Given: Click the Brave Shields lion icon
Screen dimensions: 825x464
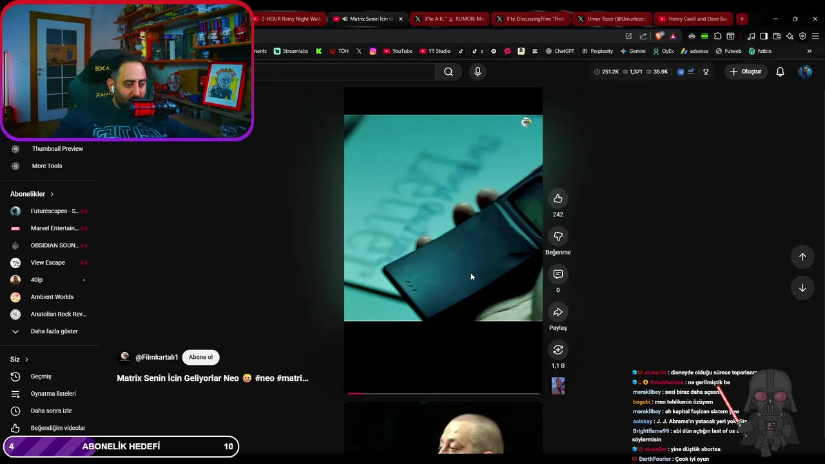Looking at the screenshot, I should [x=659, y=36].
